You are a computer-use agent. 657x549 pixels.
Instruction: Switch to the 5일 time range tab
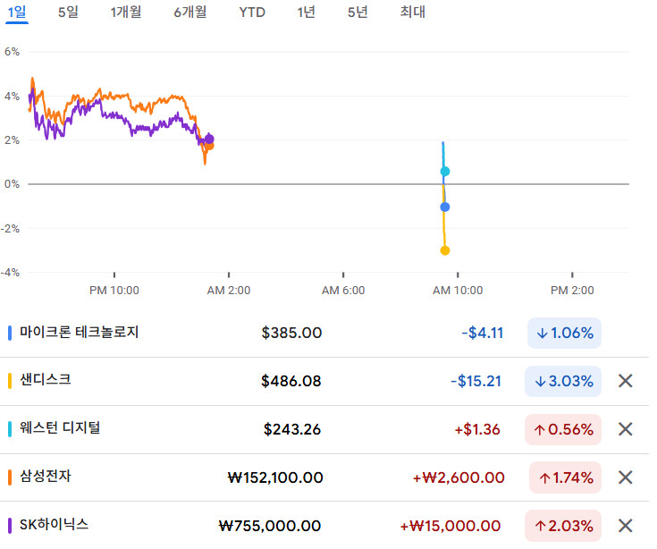[x=68, y=13]
